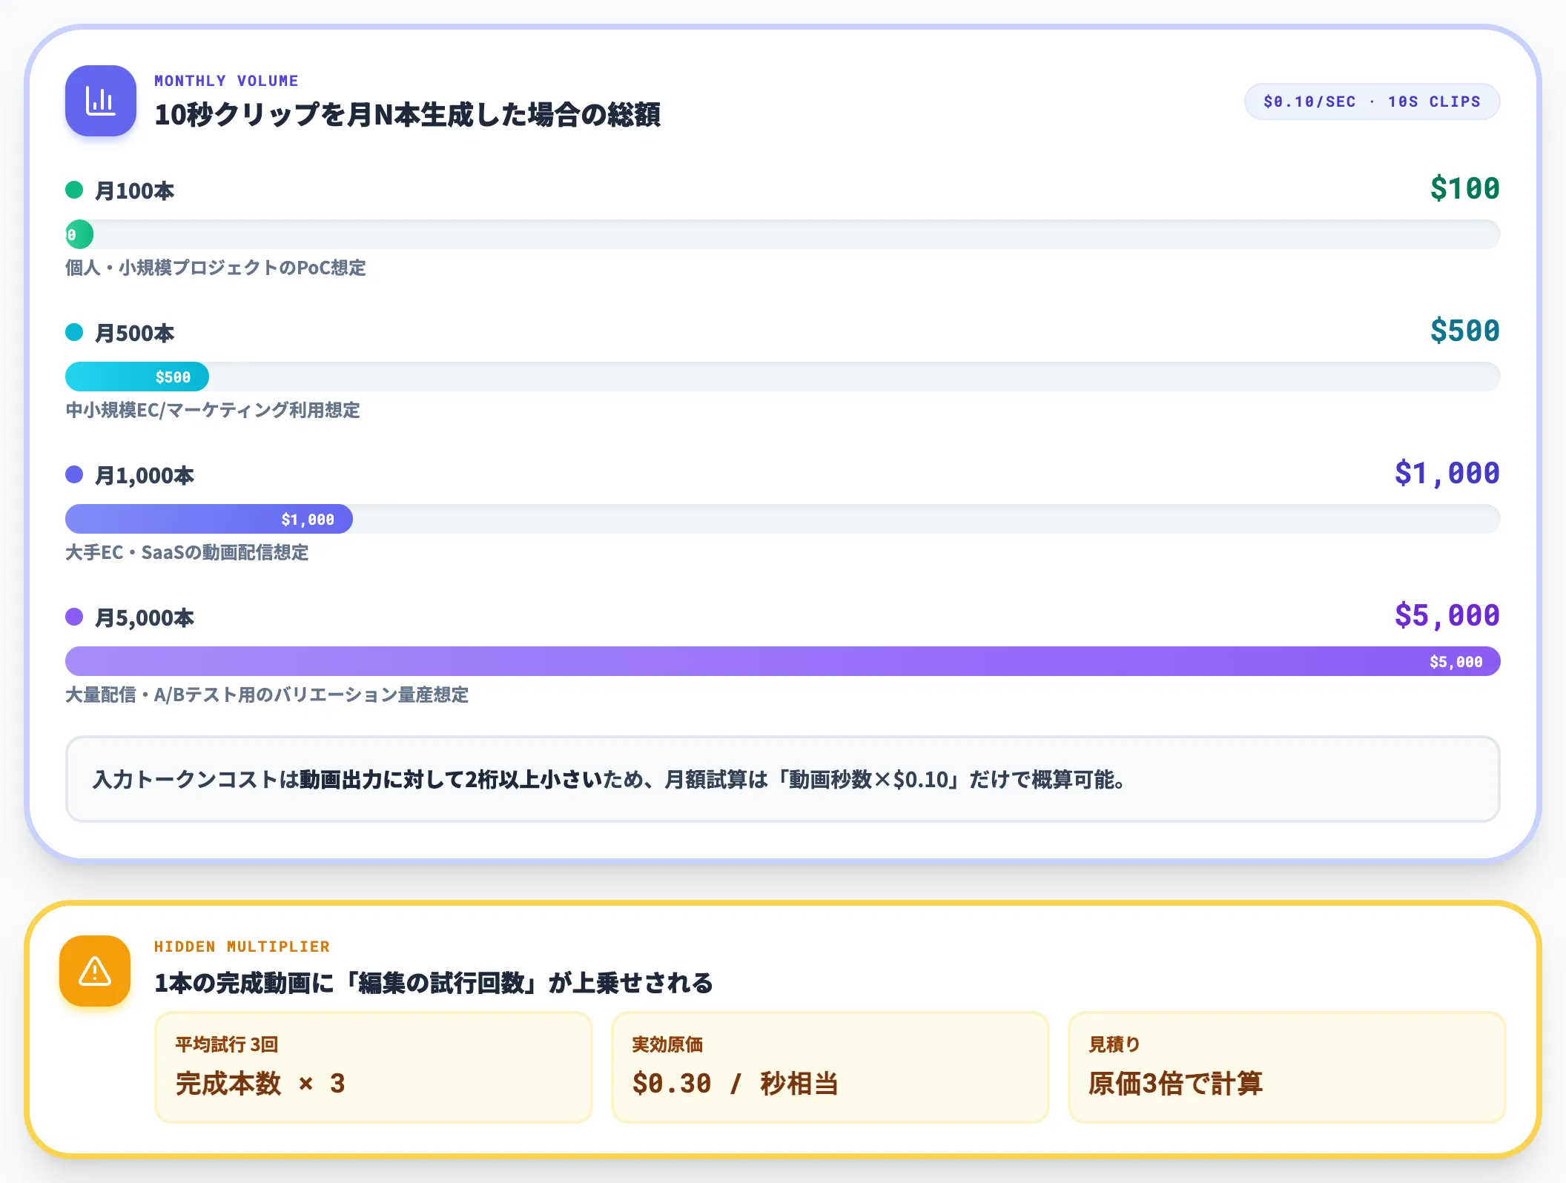Click the text 大手EC・SaaSの動画配信想定
Screen dimensions: 1566x1183
pyautogui.click(x=187, y=552)
